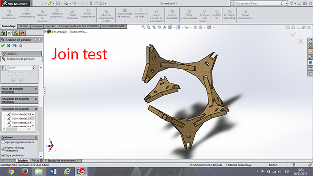Select Coincidente21 in mates list
The width and height of the screenshot is (313, 176).
[19, 114]
